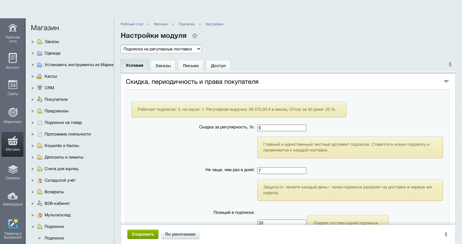Focus the Позиций в подписке field

tap(282, 223)
